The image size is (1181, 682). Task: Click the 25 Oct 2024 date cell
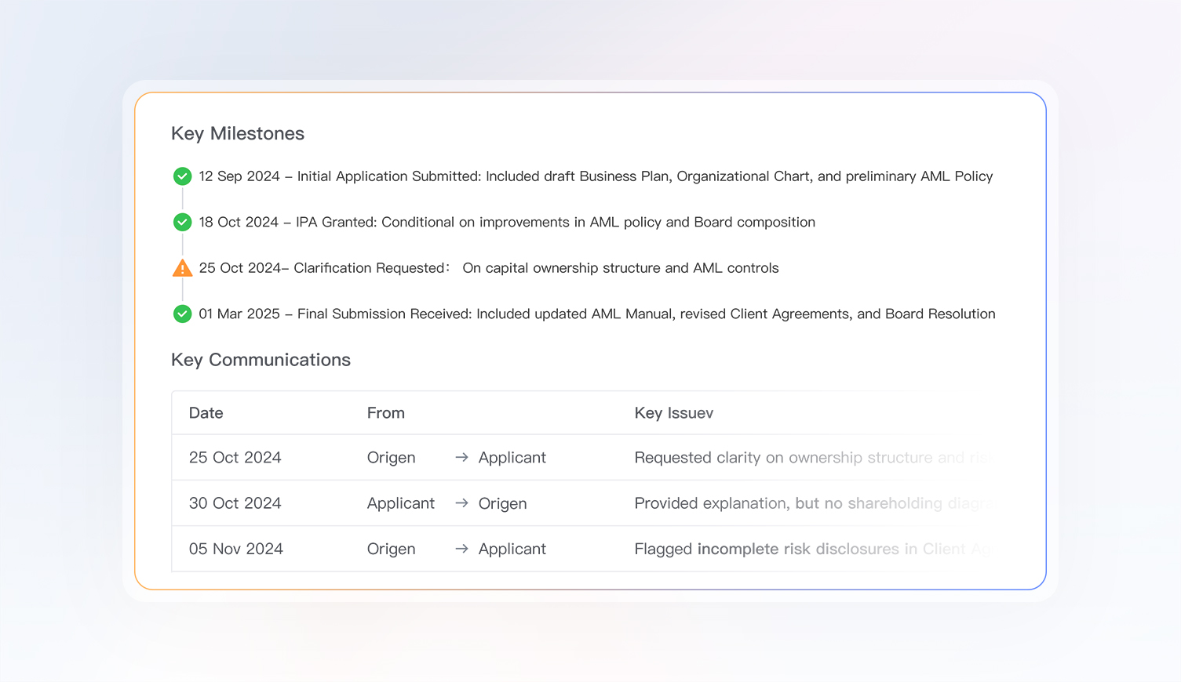pos(235,458)
